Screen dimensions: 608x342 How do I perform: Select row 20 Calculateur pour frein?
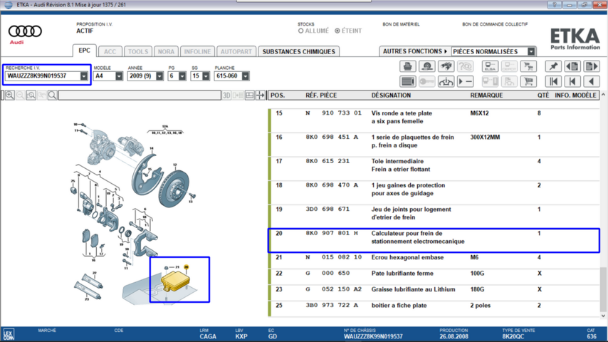(434, 241)
